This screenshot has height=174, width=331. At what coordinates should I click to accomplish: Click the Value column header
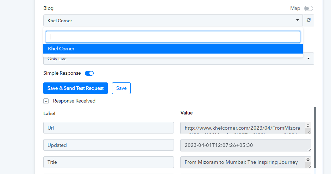click(187, 113)
